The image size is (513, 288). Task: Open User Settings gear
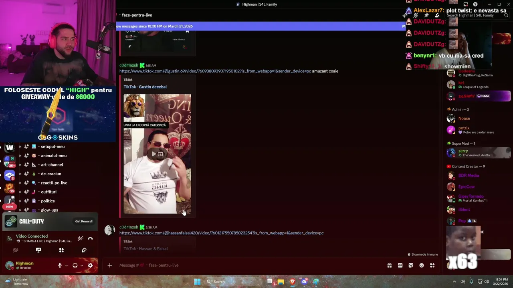tap(90, 265)
